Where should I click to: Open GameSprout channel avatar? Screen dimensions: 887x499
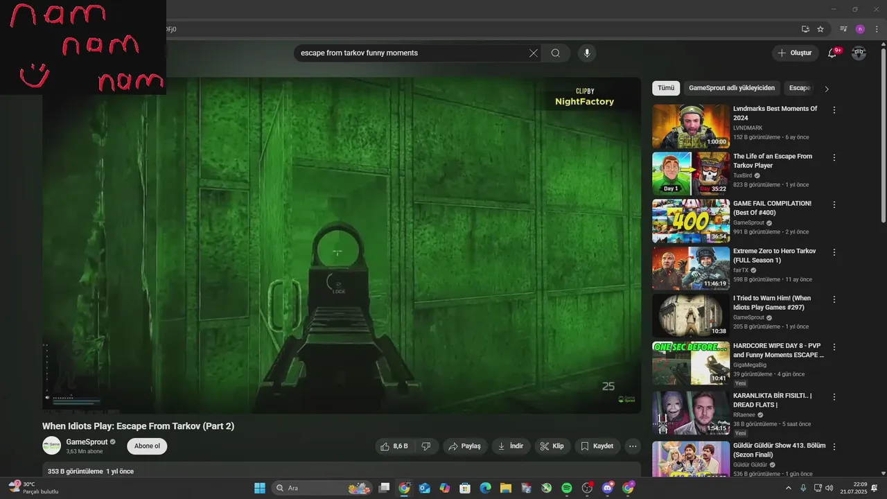[x=51, y=446]
